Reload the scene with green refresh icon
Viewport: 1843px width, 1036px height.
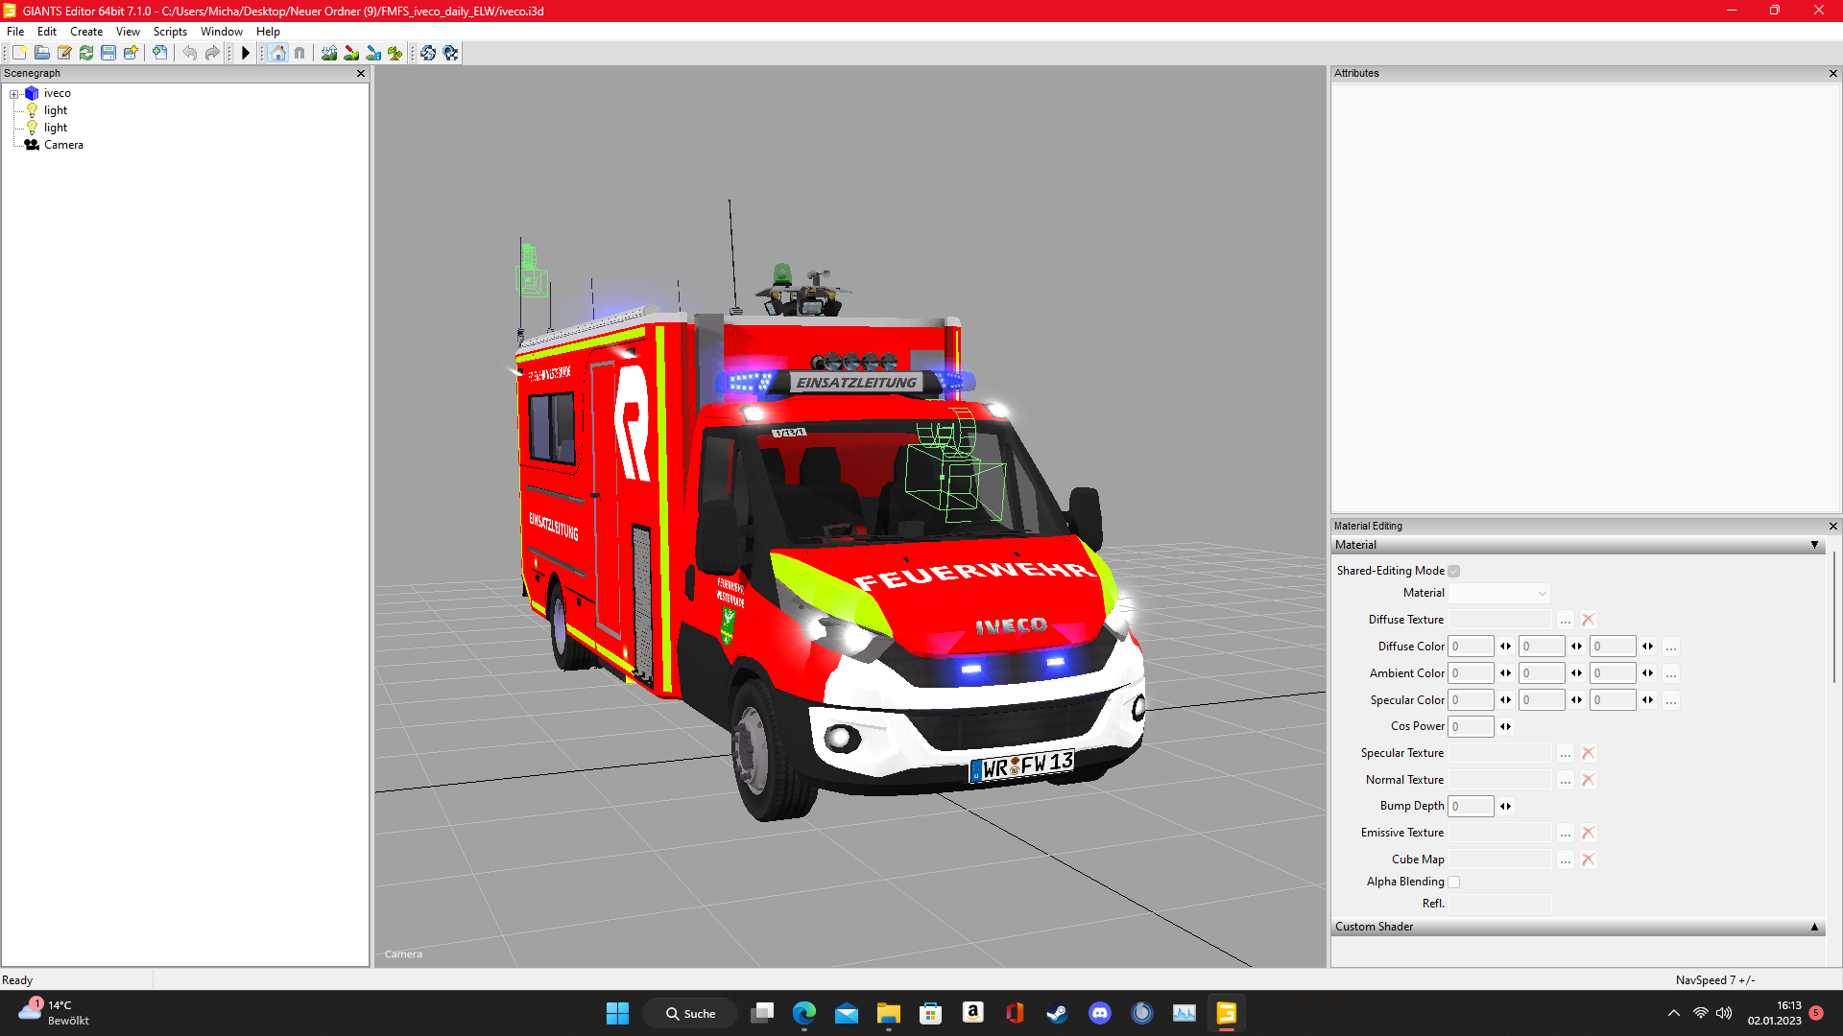pyautogui.click(x=86, y=53)
